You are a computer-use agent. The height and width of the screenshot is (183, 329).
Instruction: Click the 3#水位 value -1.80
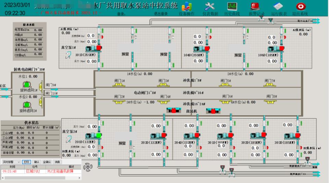pos(149,102)
